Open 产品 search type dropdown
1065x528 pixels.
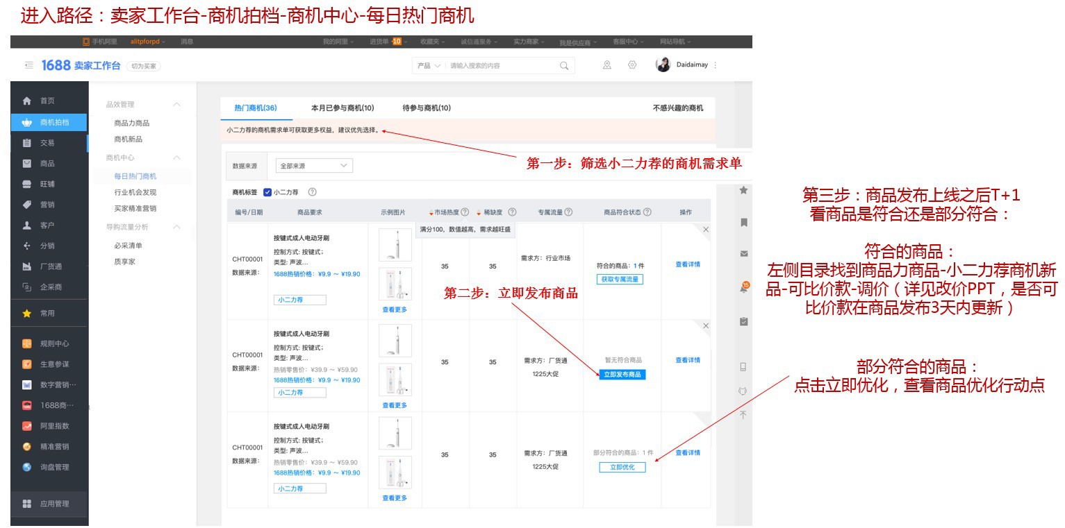click(428, 66)
